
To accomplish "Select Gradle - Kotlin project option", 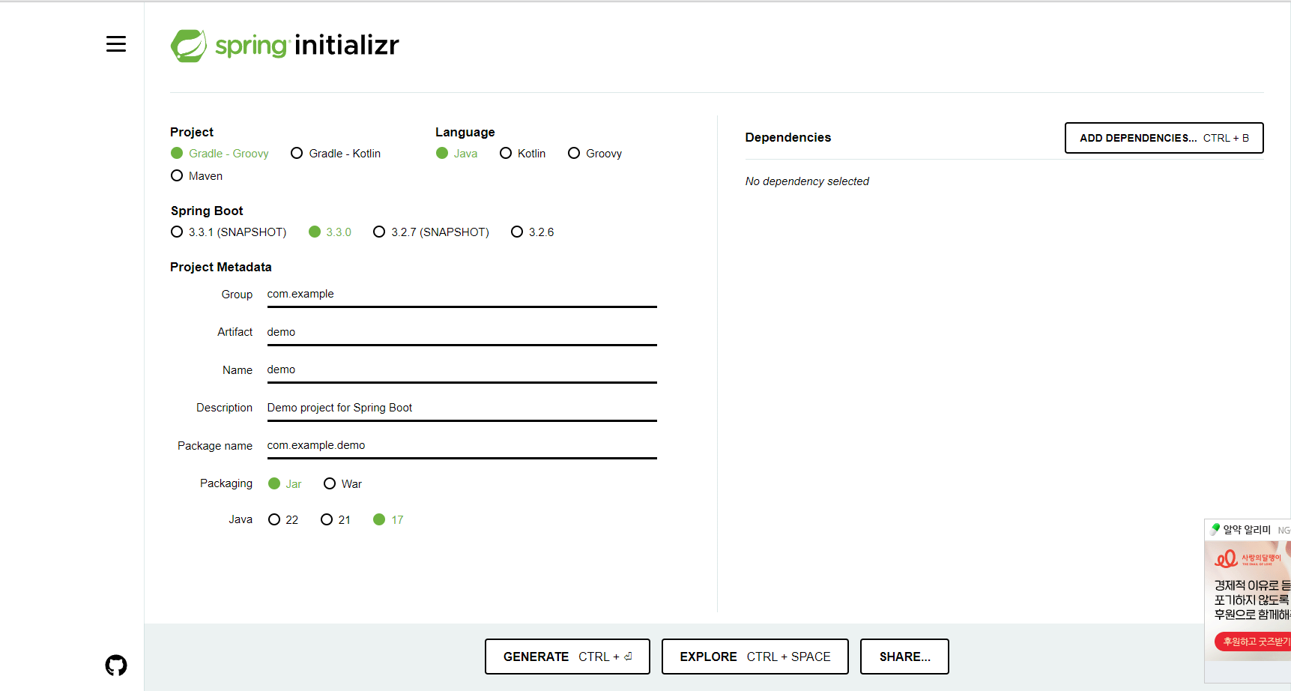I will pos(336,153).
